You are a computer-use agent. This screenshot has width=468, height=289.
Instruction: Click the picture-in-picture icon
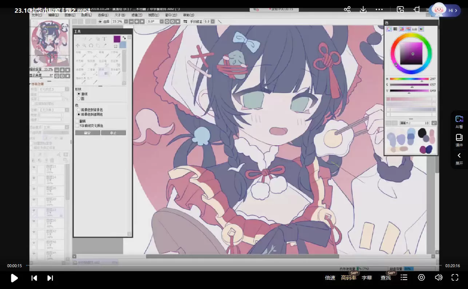click(400, 9)
